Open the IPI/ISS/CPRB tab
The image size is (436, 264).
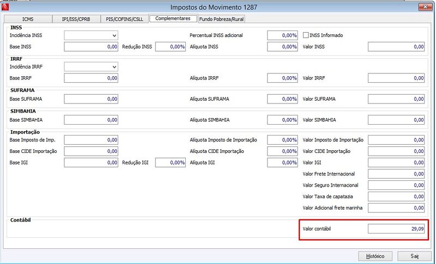coord(76,19)
